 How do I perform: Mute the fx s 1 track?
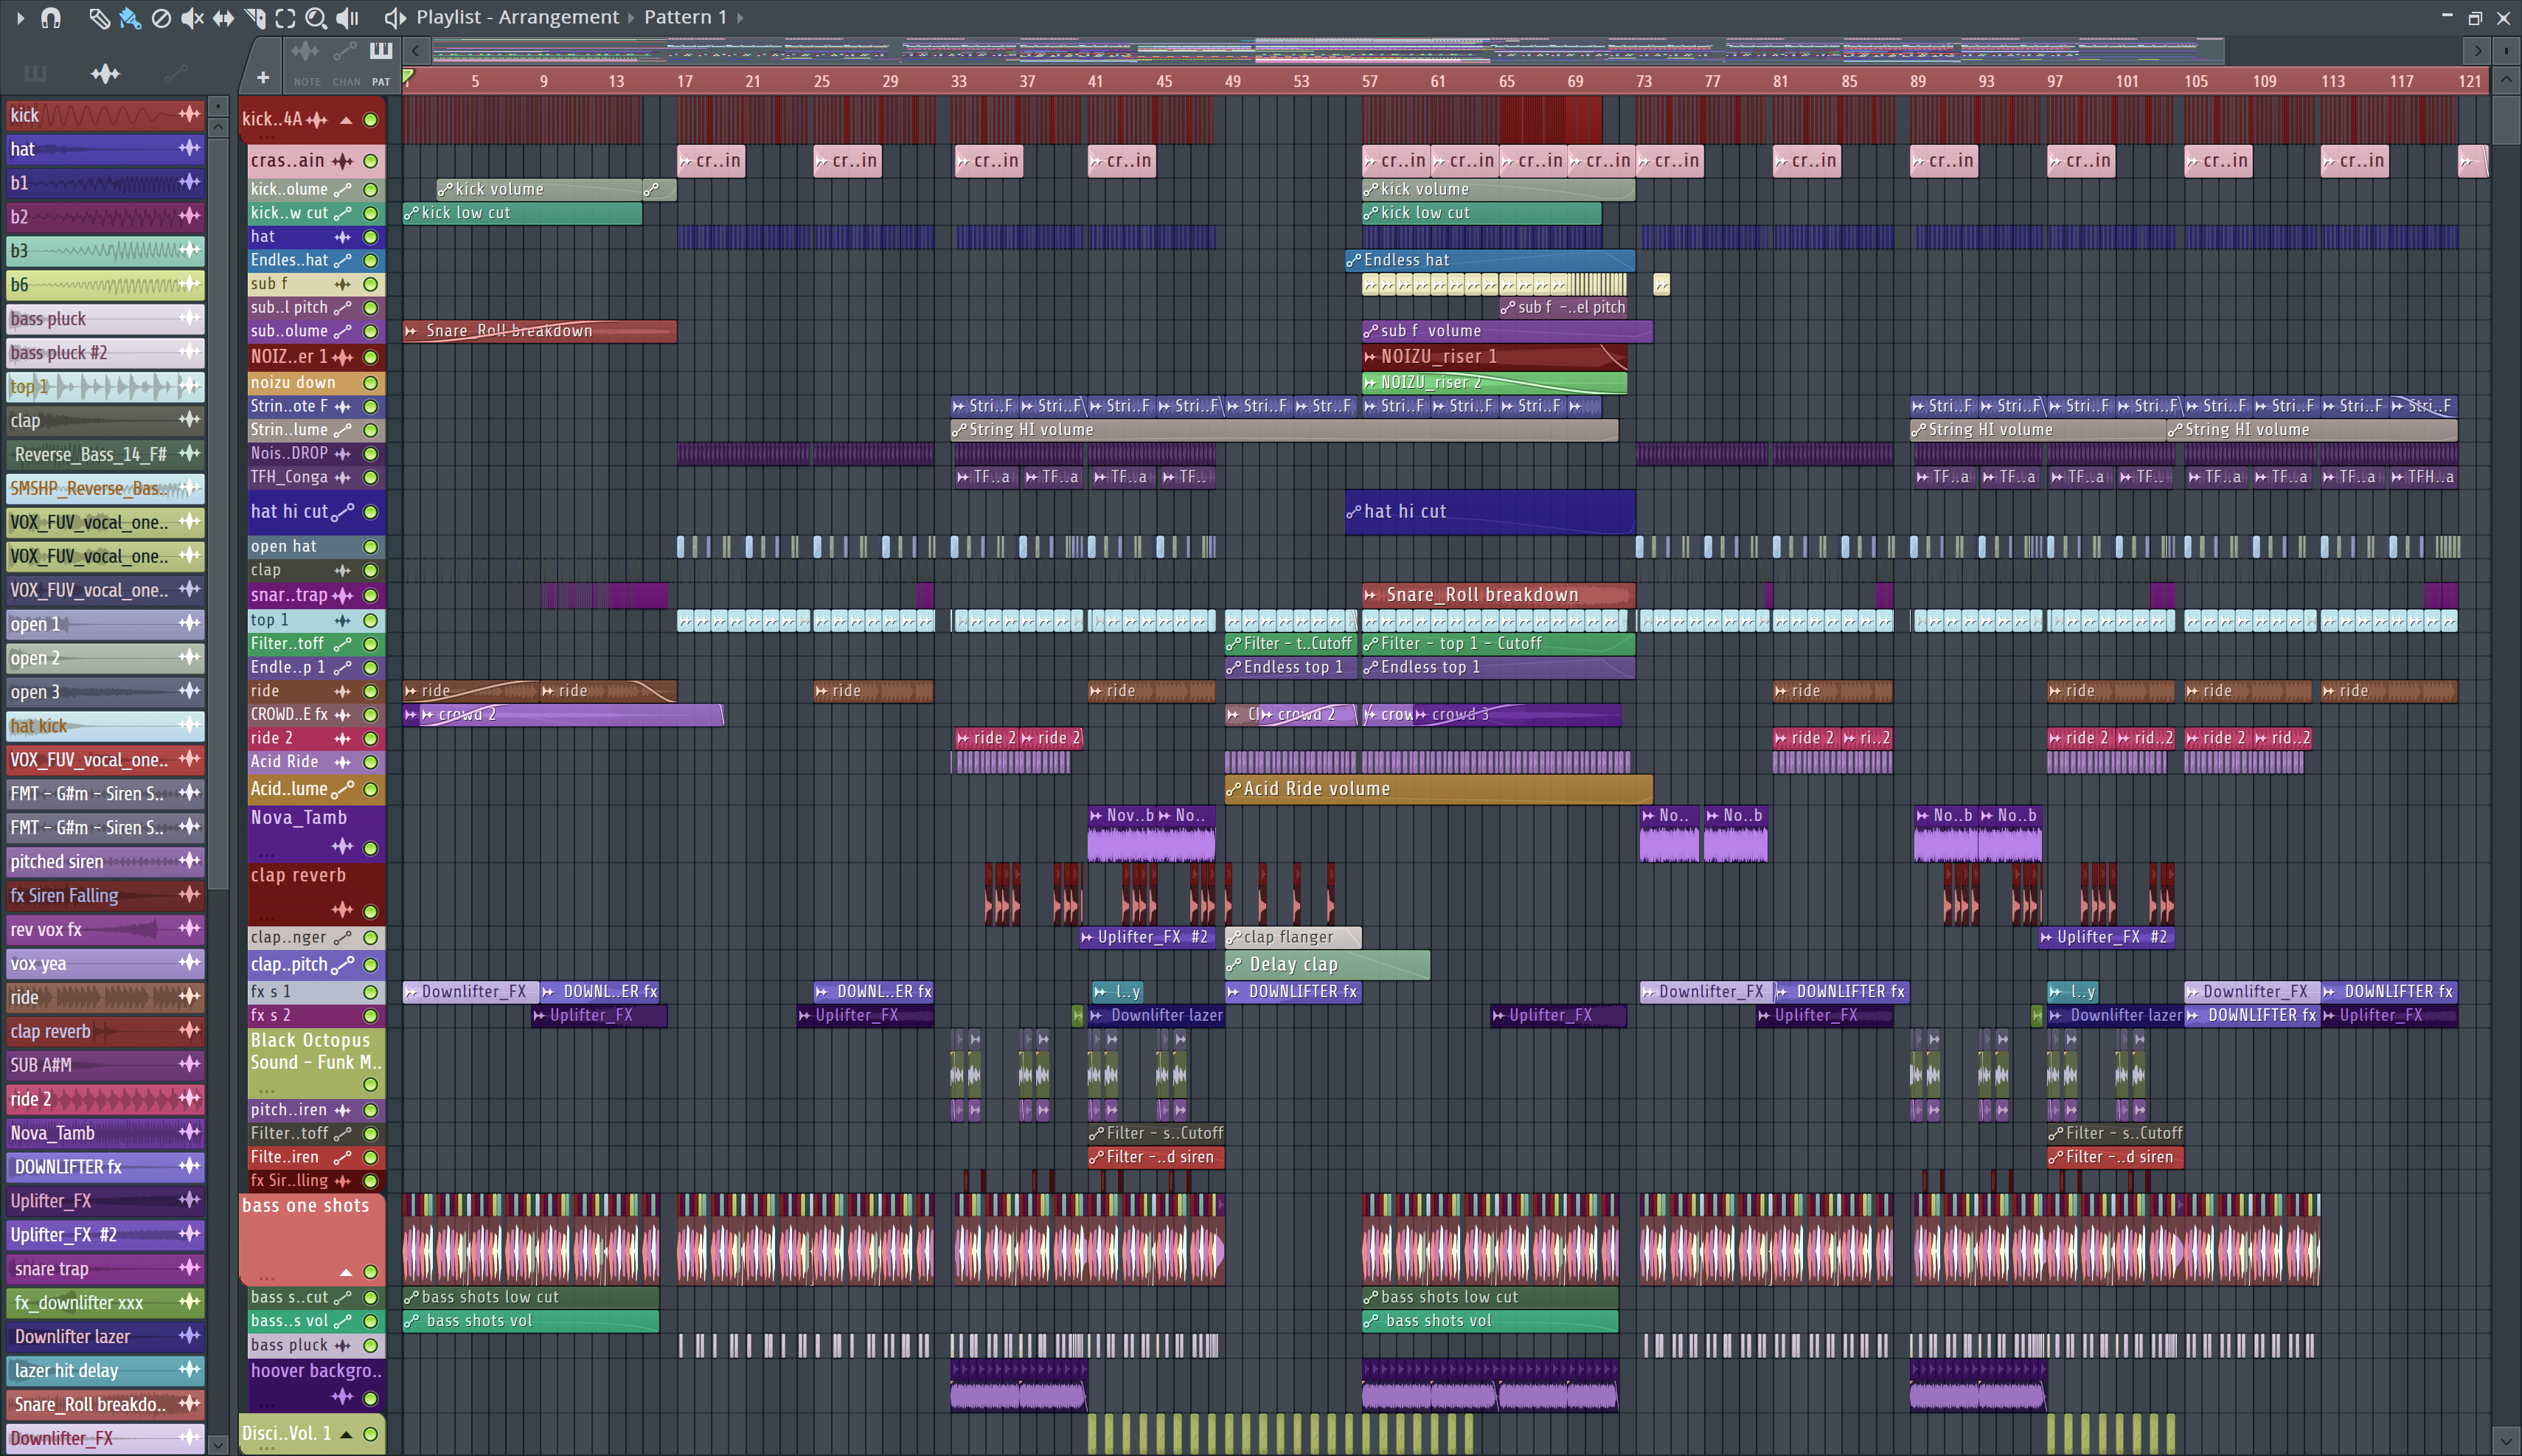371,992
